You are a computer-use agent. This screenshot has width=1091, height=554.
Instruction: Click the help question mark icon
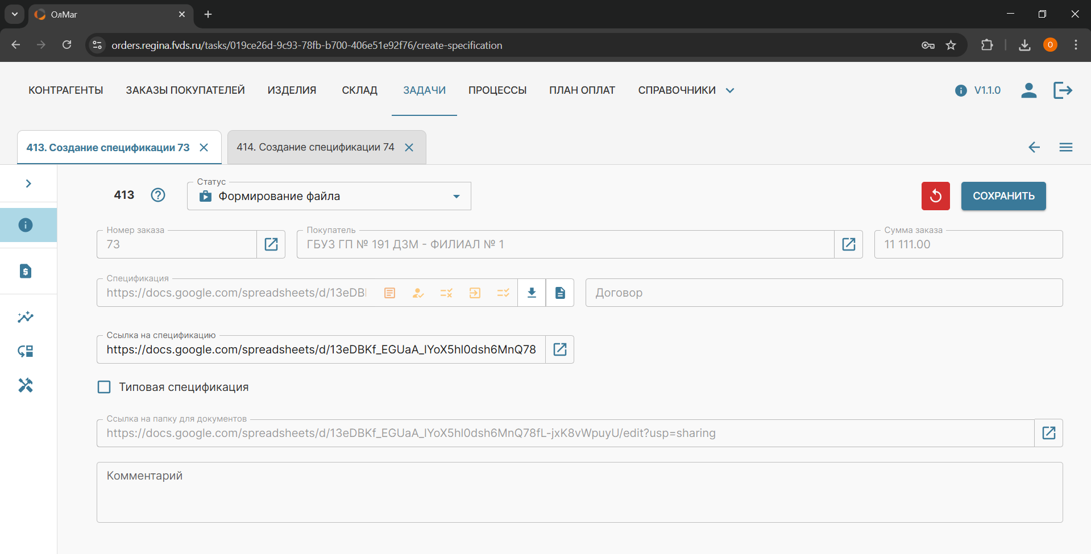(158, 195)
